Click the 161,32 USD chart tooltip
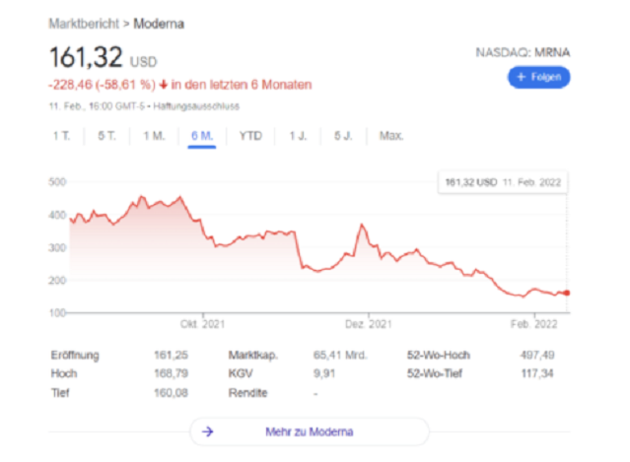Image resolution: width=630 pixels, height=462 pixels. point(503,182)
